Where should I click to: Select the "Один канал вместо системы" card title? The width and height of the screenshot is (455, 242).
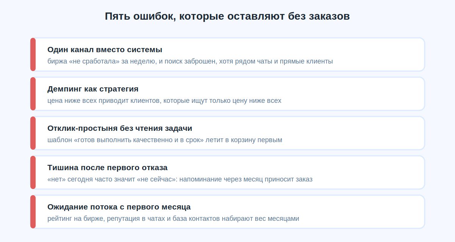(105, 50)
